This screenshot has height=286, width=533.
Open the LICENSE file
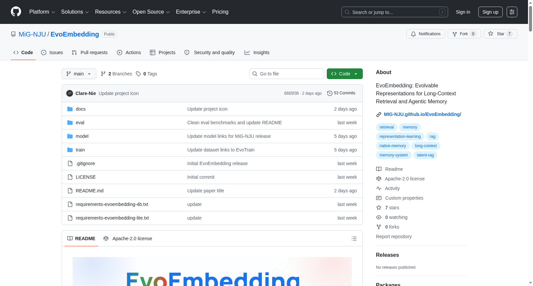(x=86, y=177)
